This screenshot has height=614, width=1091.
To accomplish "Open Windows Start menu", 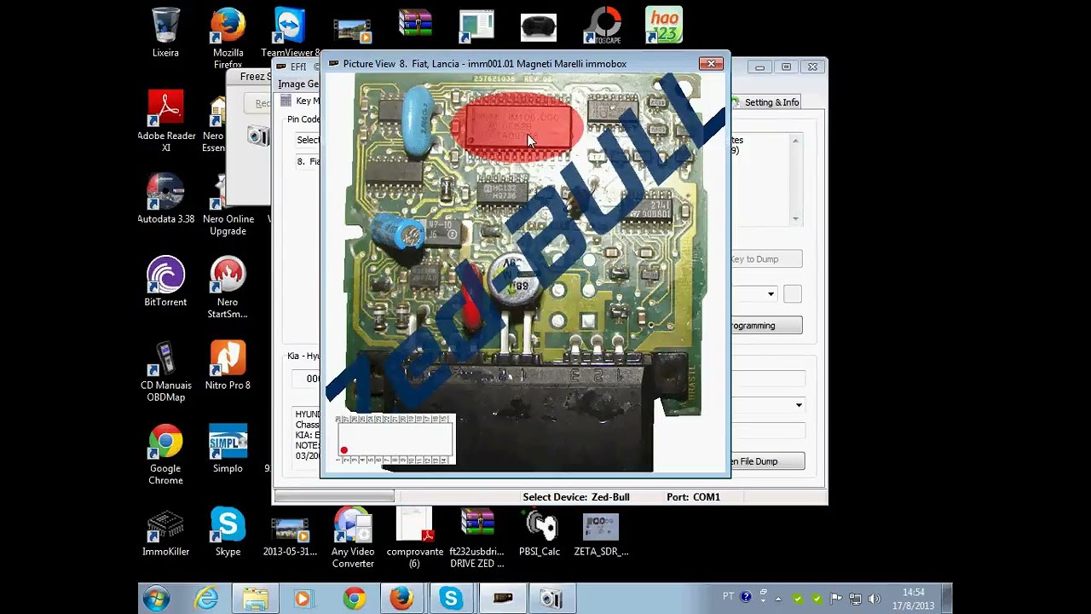I will pos(157,599).
